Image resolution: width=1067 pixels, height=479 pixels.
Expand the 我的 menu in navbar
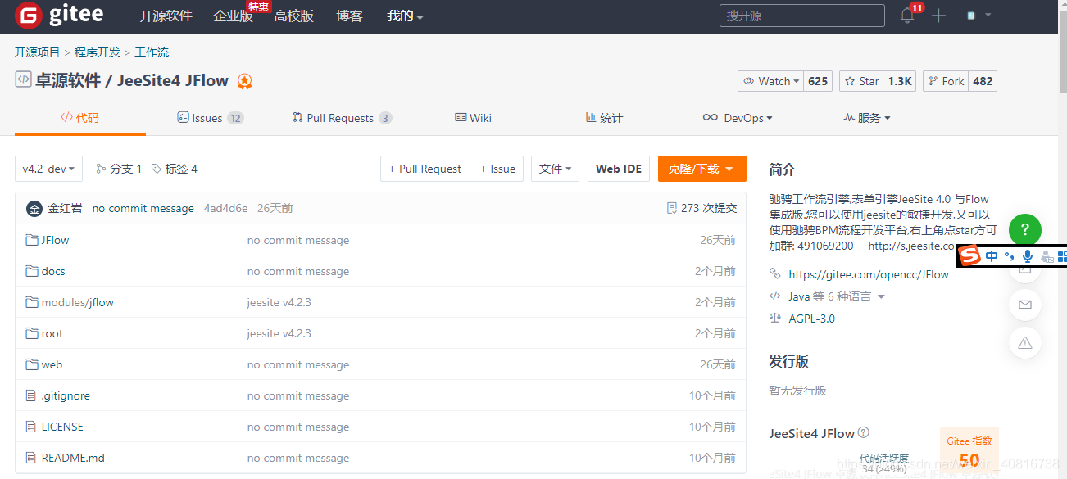tap(405, 16)
